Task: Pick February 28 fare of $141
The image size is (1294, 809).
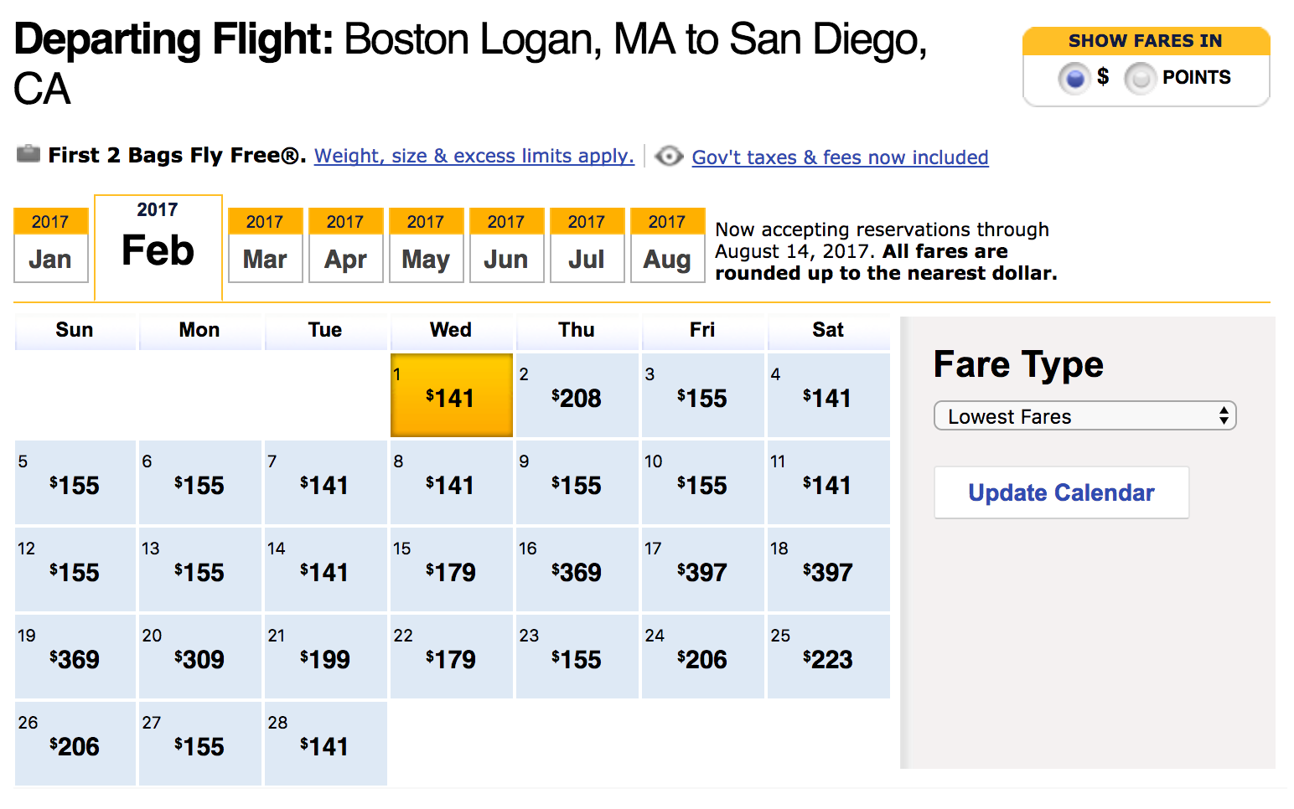Action: pyautogui.click(x=326, y=744)
